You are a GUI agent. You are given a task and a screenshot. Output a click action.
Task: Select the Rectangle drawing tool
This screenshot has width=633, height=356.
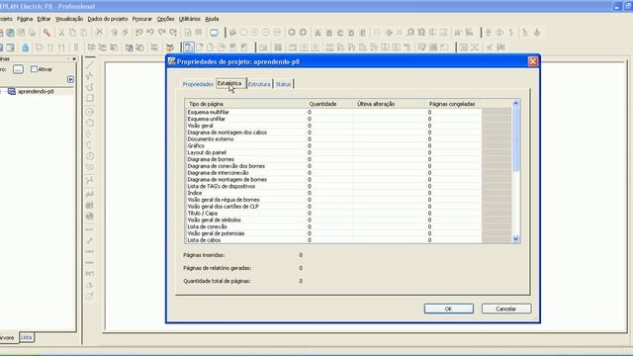click(x=90, y=98)
